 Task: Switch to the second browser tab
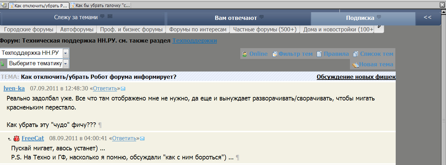click(101, 5)
